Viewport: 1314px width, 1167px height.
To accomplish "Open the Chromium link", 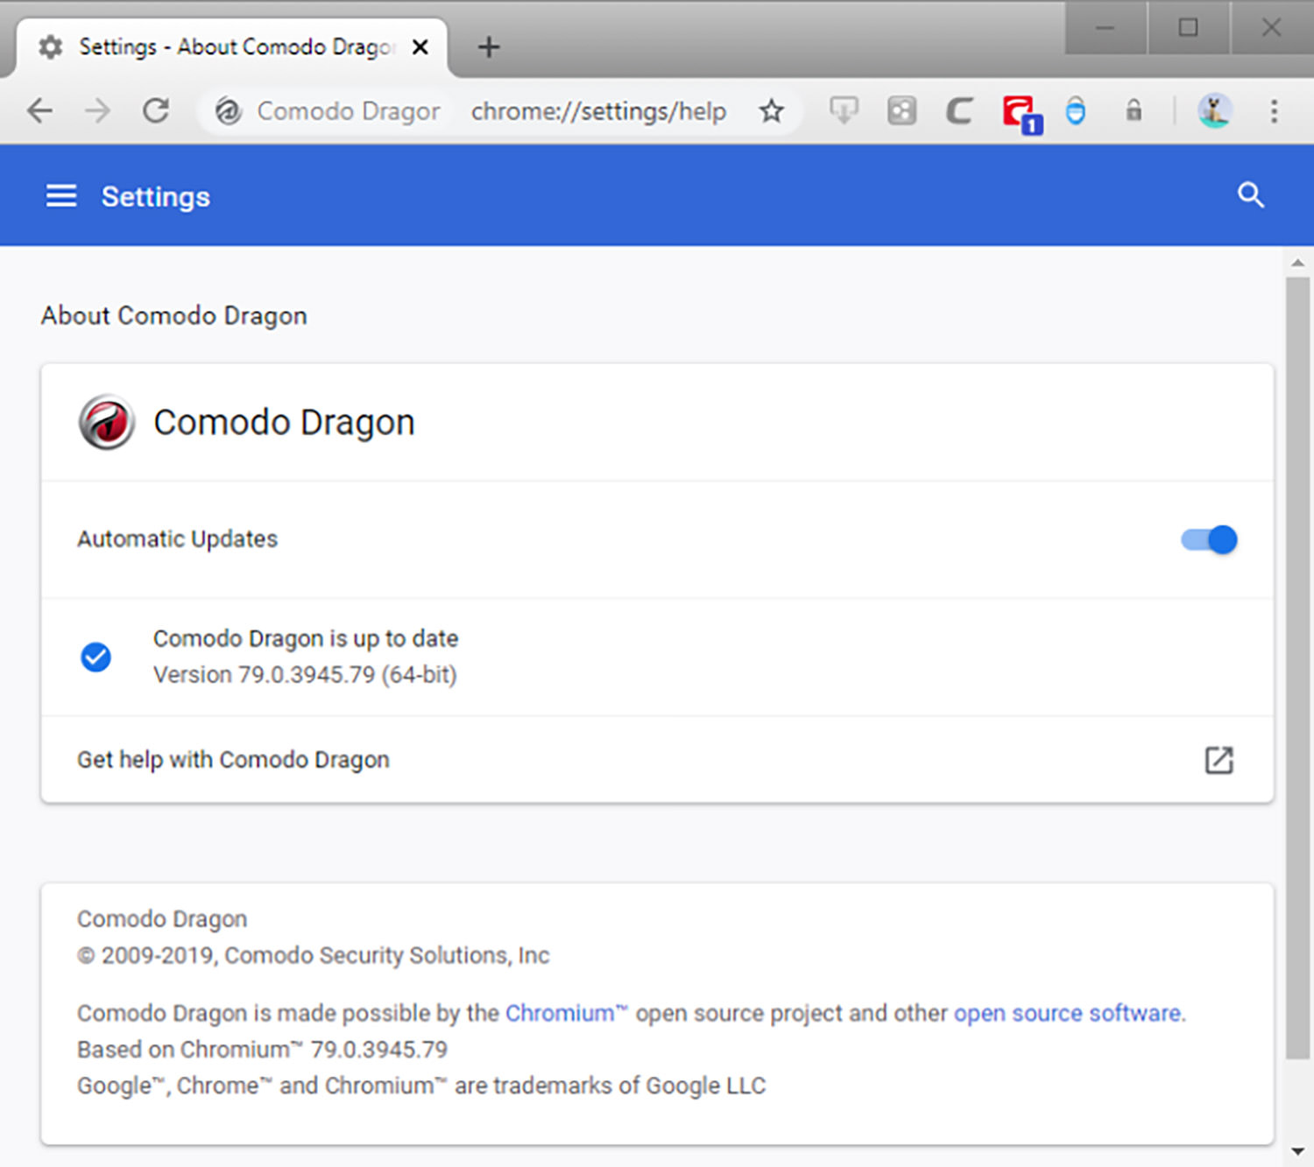I will [x=567, y=1013].
